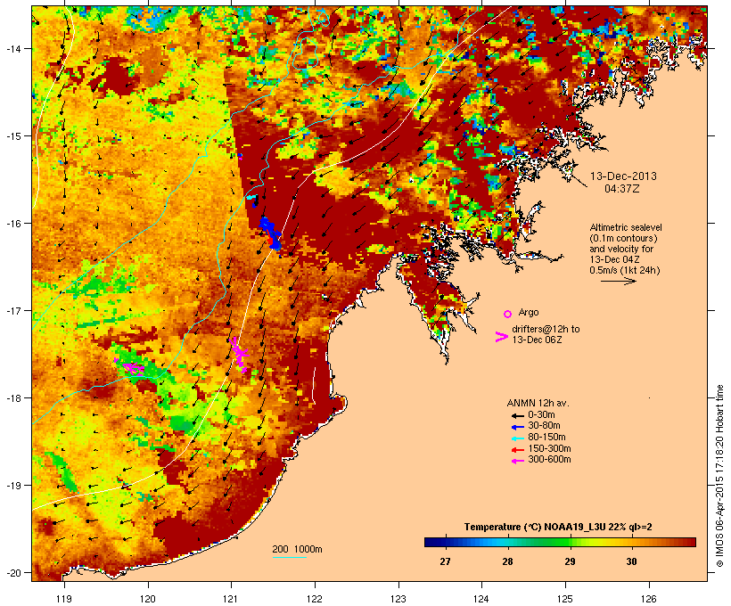731x606 pixels.
Task: Click the temperature colorbar at 27
Action: pos(445,542)
